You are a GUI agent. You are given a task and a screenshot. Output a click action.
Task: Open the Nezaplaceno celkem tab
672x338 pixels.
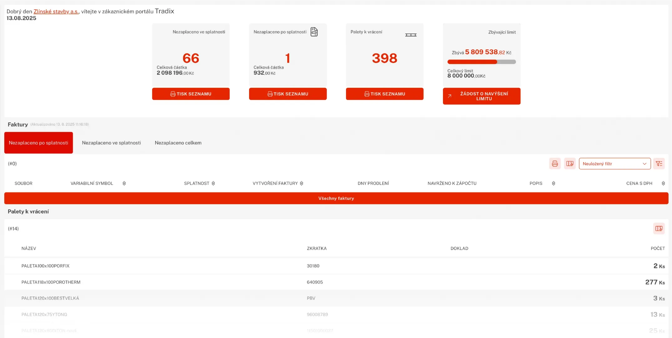click(x=178, y=143)
